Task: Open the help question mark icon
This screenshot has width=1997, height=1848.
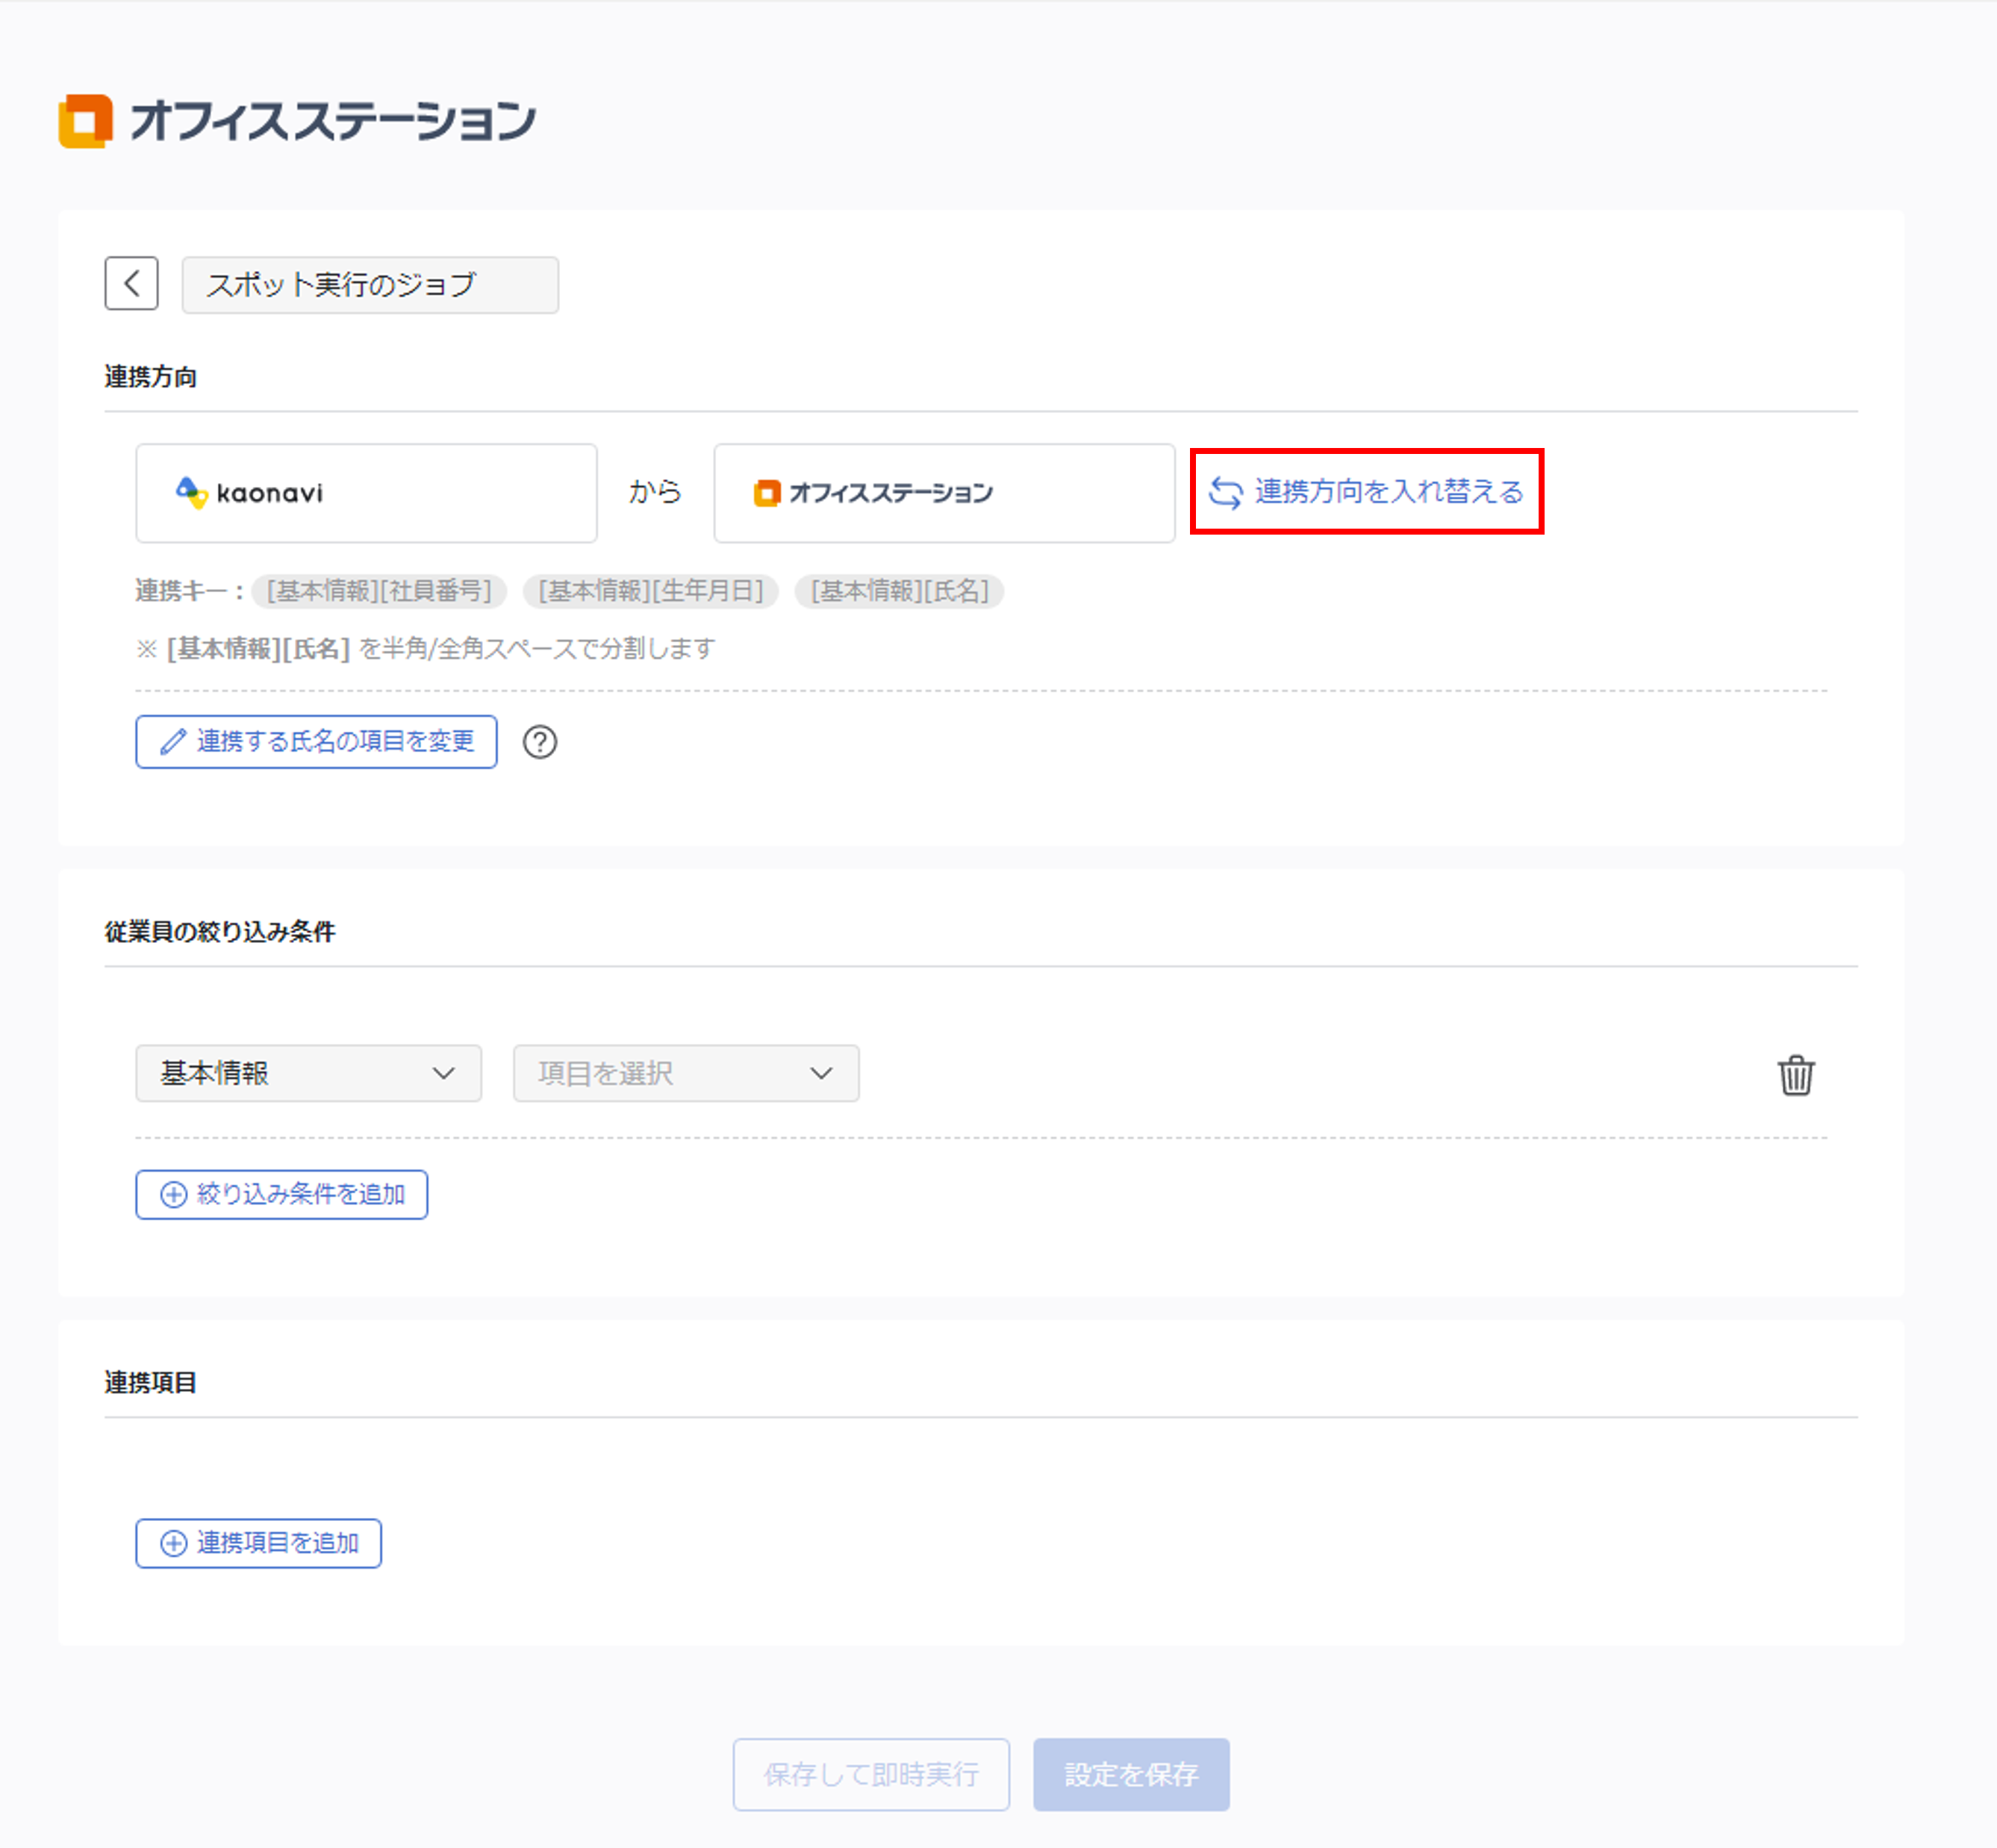Action: coord(540,742)
